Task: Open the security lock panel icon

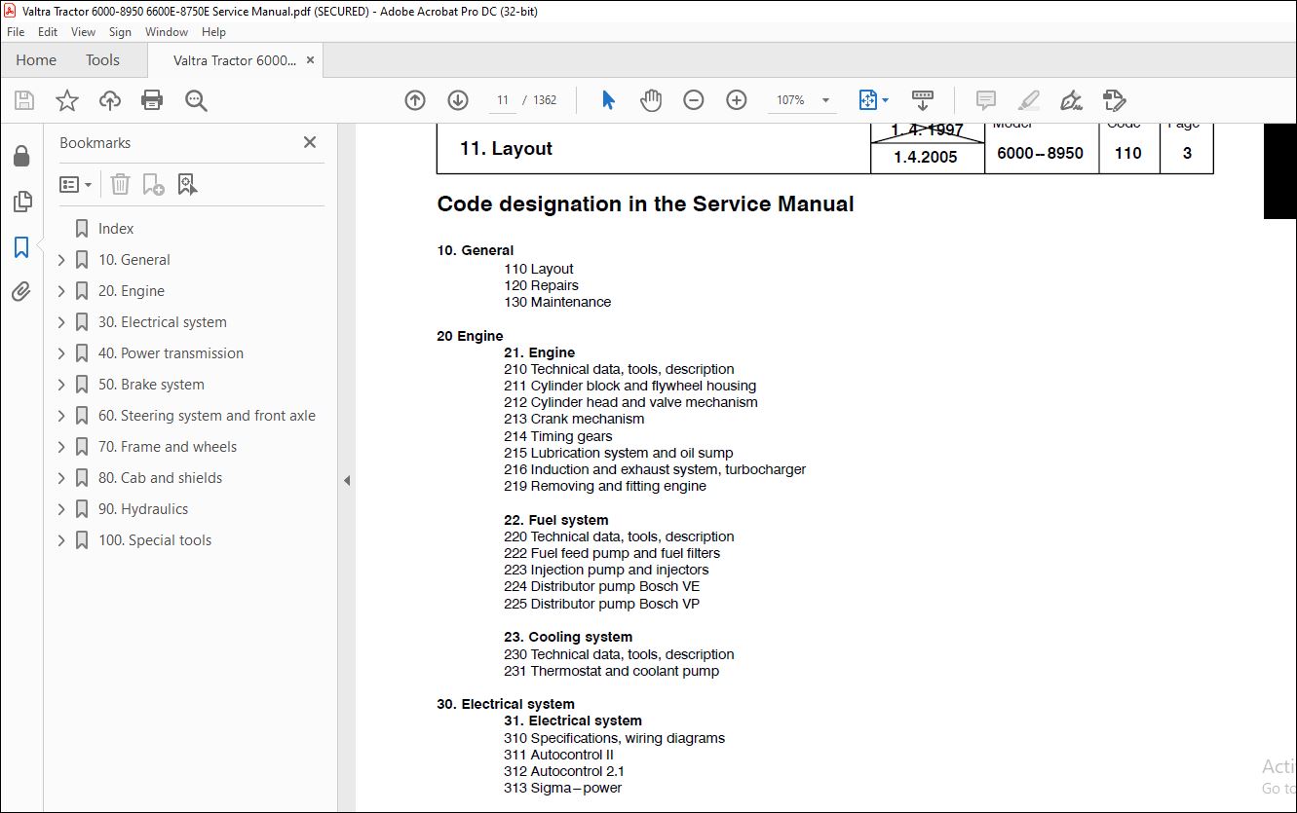Action: [21, 157]
